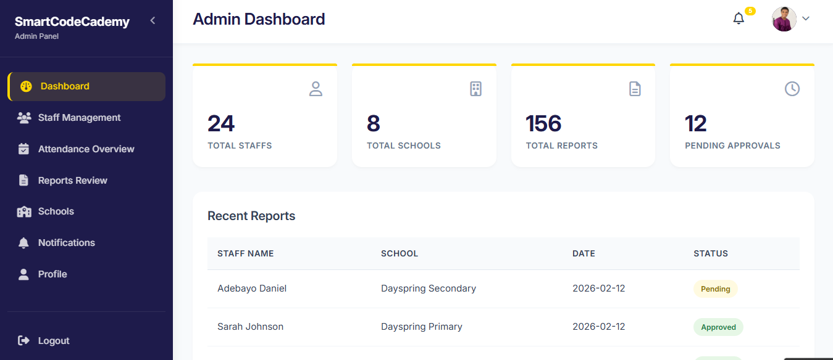Click the notification bell icon in header

[x=739, y=19]
